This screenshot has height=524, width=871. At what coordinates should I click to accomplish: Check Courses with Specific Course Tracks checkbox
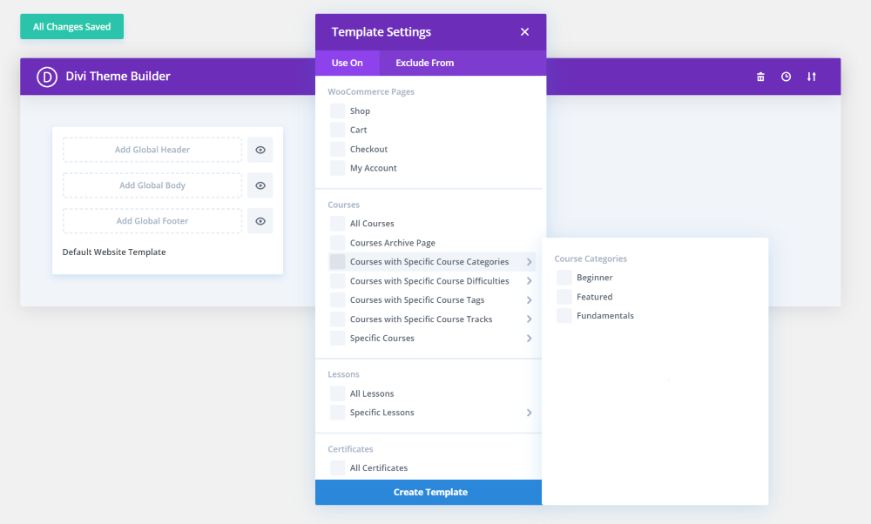coord(337,319)
